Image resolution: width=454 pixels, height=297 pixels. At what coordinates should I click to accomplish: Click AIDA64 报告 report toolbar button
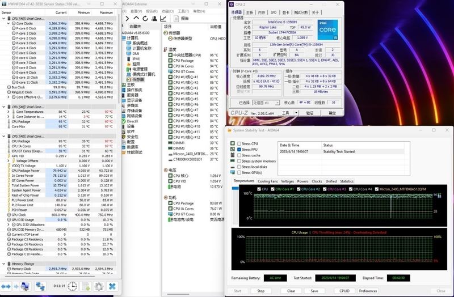(182, 19)
